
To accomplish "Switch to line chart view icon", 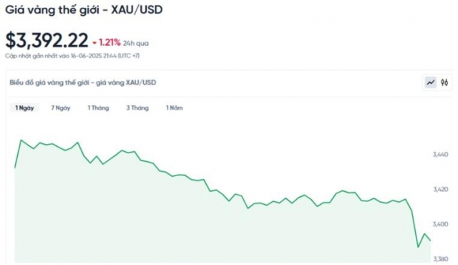I will point(431,82).
